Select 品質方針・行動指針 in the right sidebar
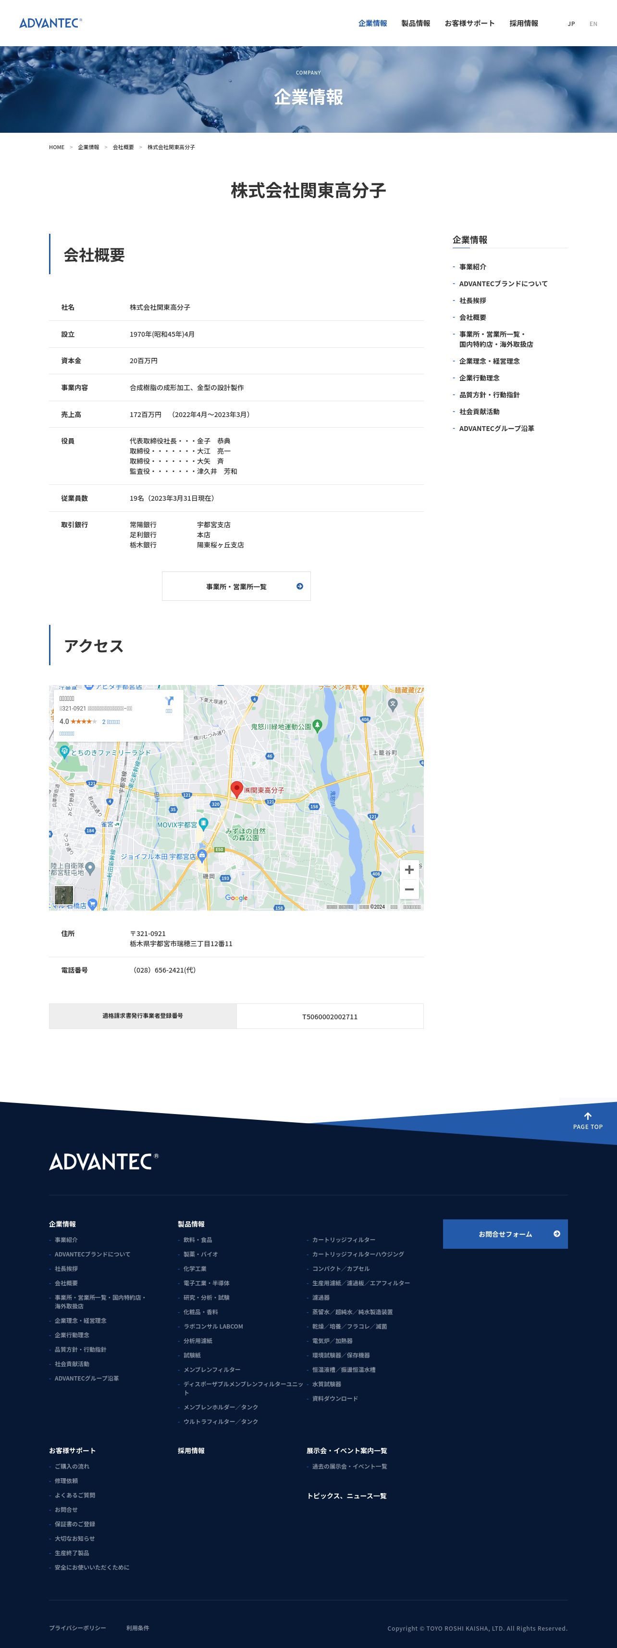Image resolution: width=617 pixels, height=1648 pixels. [489, 395]
